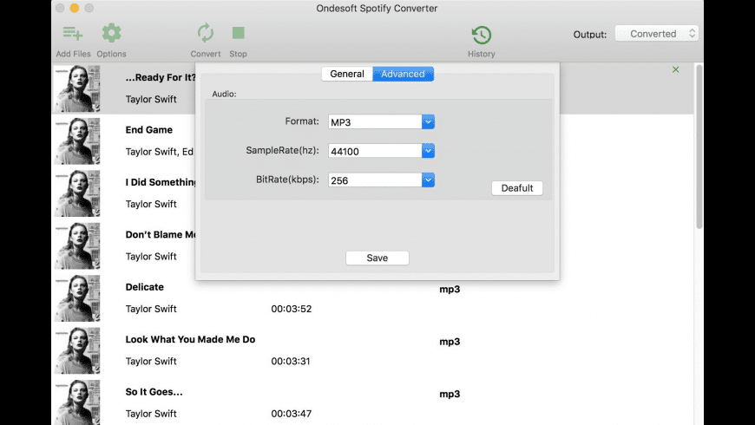
Task: Click mp3 format of Delicate row
Action: [450, 290]
